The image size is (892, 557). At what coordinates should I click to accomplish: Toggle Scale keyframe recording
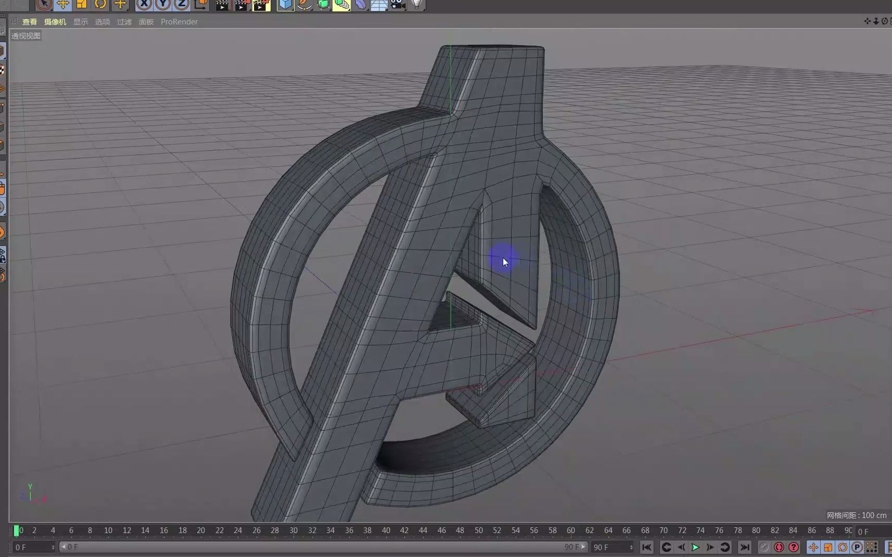click(828, 547)
